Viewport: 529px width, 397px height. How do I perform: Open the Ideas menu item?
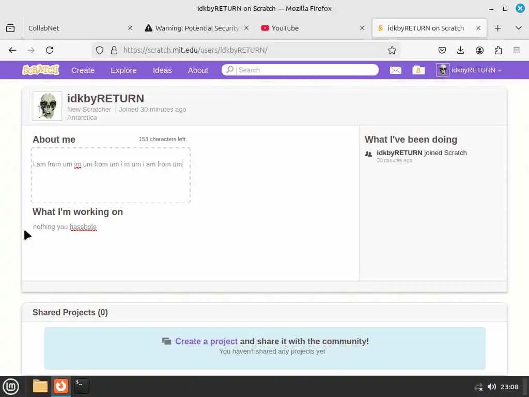(162, 70)
